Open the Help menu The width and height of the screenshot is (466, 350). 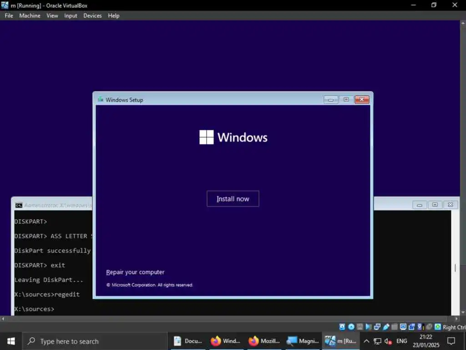[113, 16]
